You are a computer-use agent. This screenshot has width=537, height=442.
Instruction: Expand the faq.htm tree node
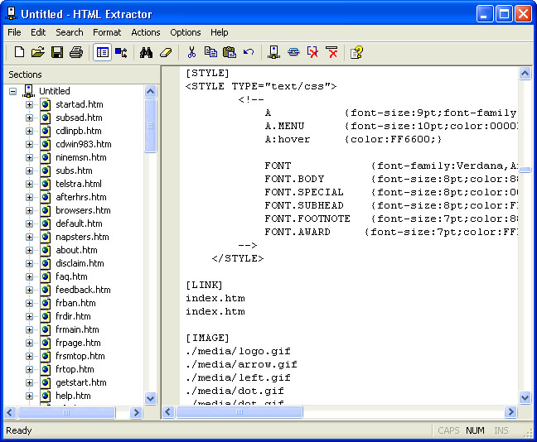coord(29,276)
